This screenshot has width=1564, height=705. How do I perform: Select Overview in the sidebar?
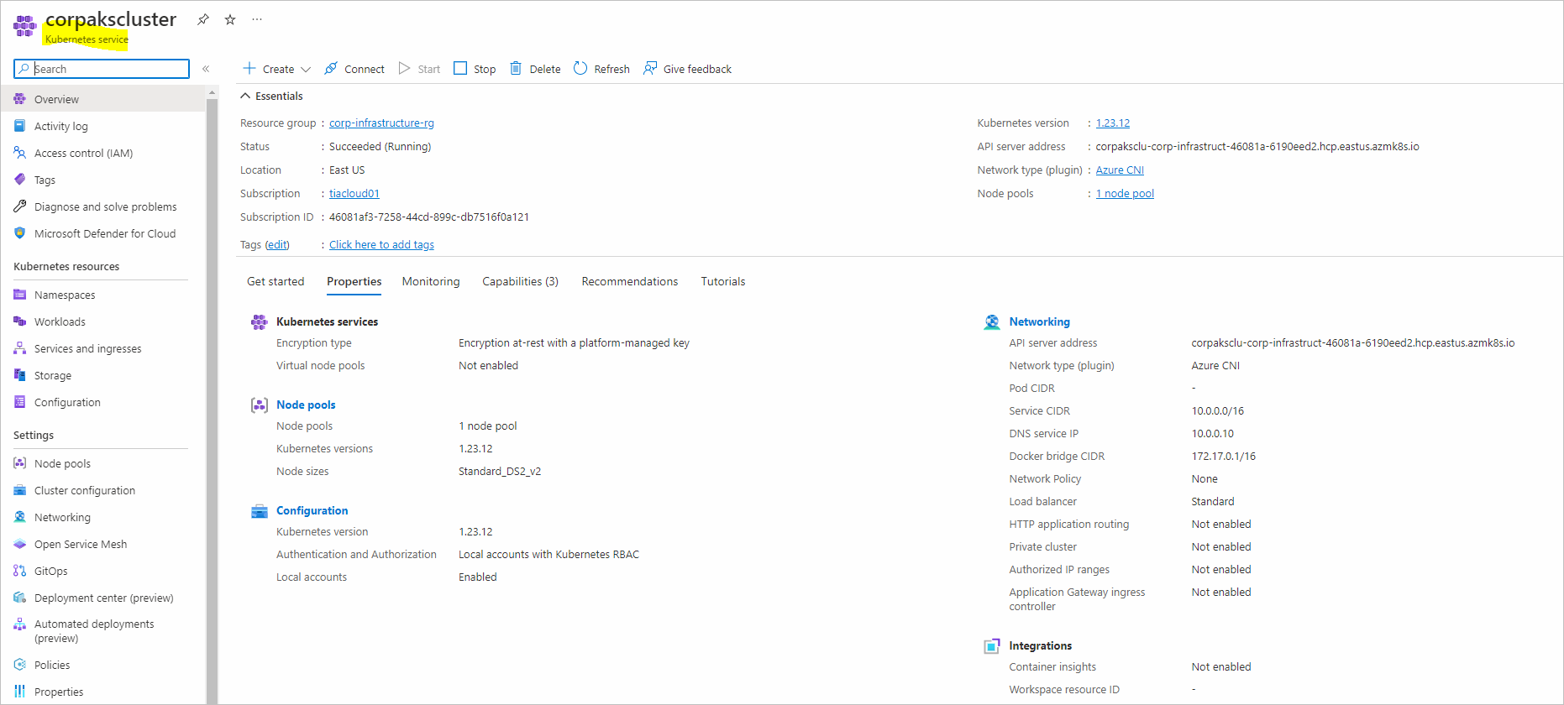[102, 99]
